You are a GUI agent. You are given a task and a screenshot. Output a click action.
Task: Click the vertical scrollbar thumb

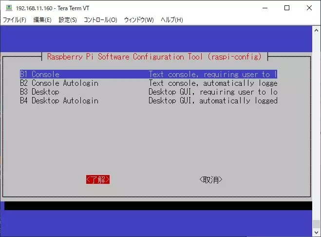(316, 224)
